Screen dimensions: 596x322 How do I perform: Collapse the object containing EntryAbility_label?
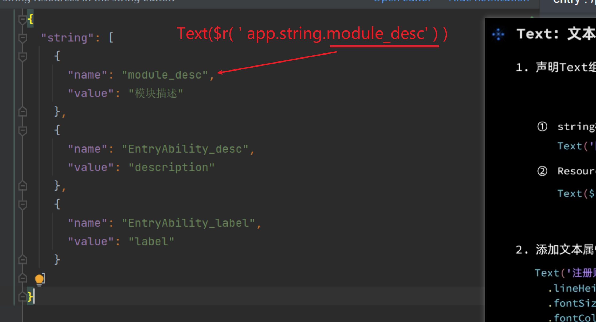[22, 205]
